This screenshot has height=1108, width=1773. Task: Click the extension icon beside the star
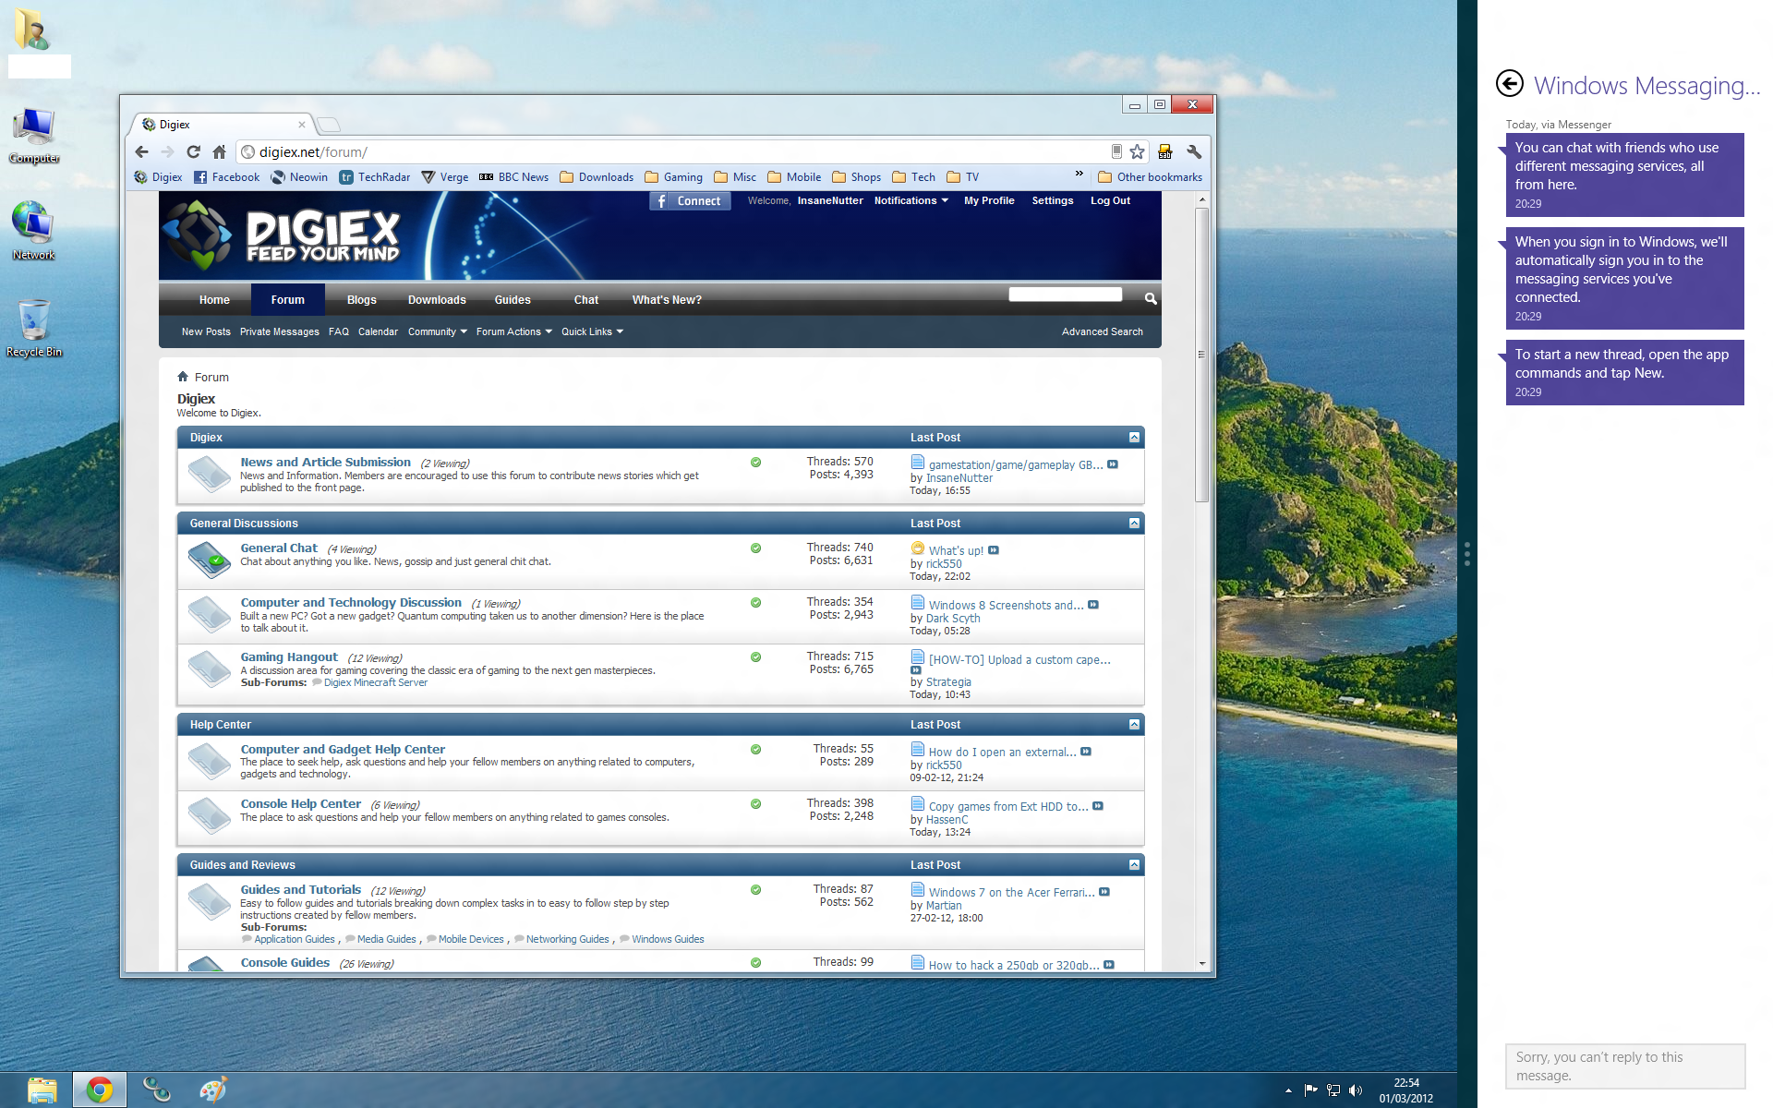click(x=1164, y=152)
